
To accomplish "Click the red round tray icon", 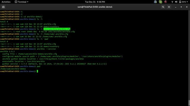I will point(166,2).
